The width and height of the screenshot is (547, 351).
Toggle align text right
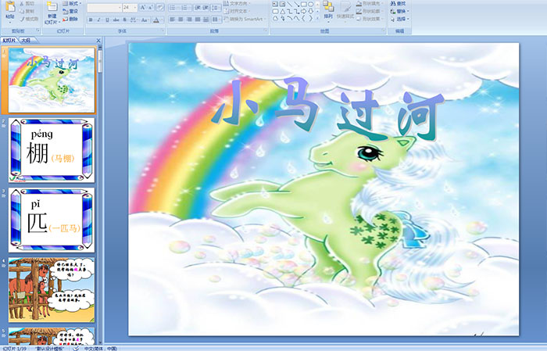[x=189, y=20]
